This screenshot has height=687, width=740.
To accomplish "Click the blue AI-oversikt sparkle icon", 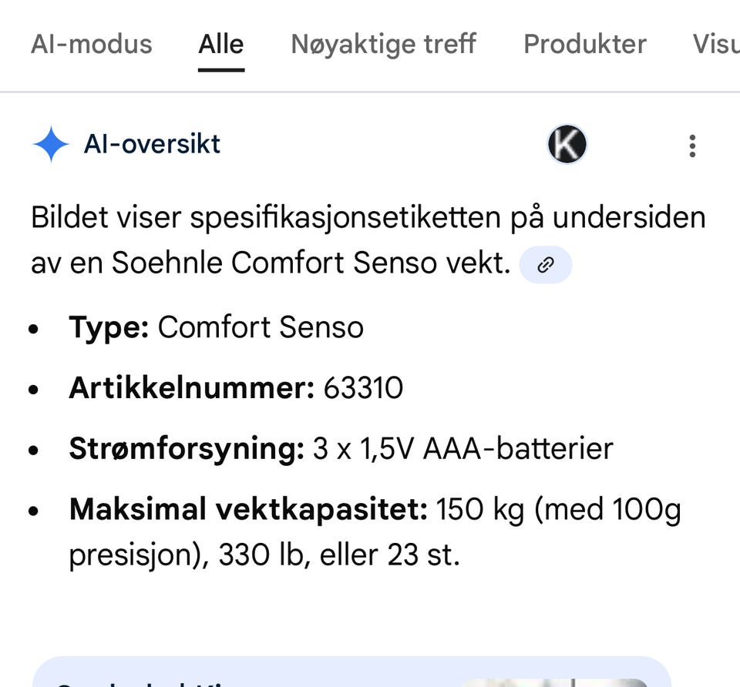I will tap(51, 144).
